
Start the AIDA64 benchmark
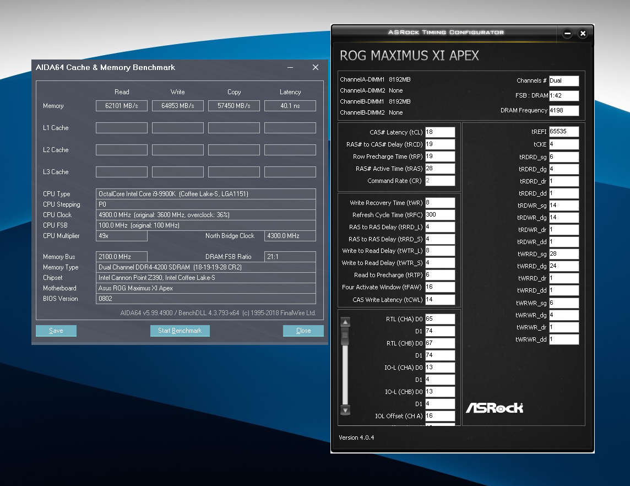click(x=180, y=331)
